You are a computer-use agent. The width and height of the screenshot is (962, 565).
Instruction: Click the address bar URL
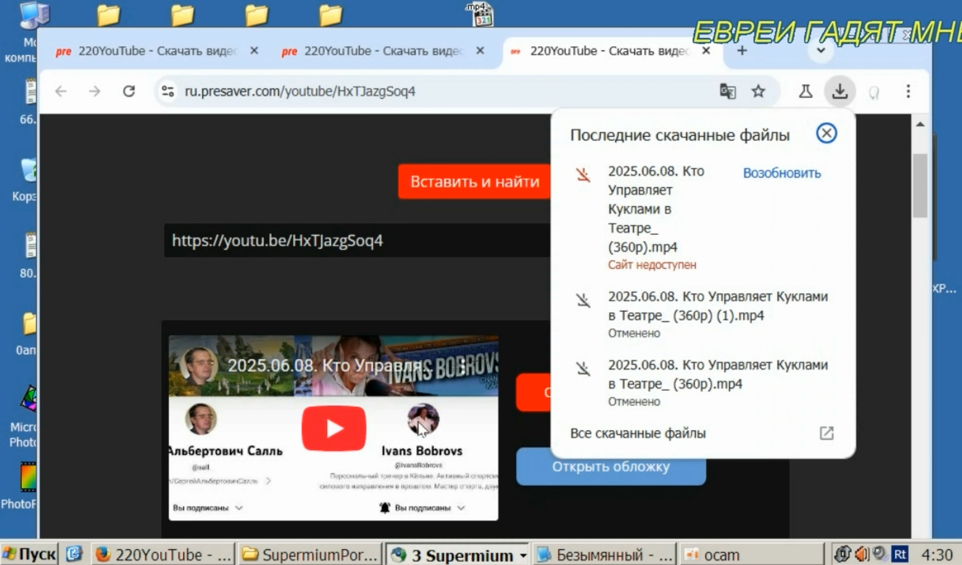pos(300,91)
